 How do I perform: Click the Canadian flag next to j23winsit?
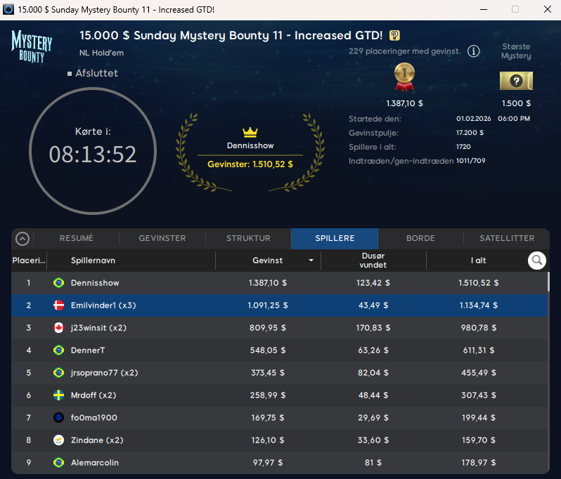click(59, 328)
